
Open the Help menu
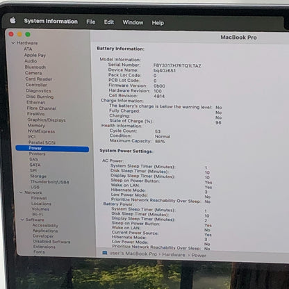tap(158, 23)
